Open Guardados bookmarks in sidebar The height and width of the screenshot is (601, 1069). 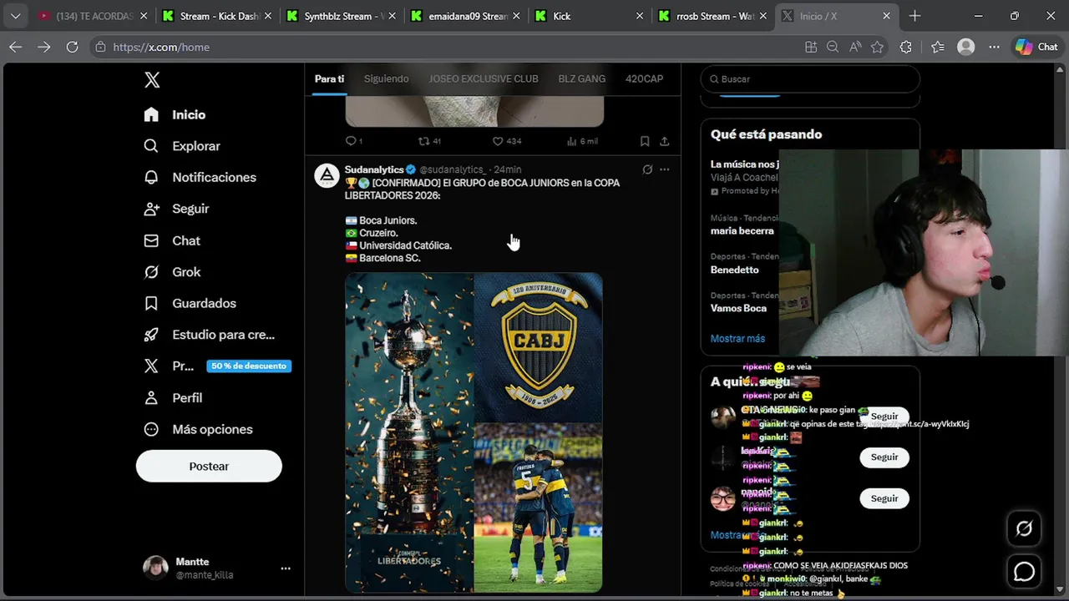(x=190, y=303)
